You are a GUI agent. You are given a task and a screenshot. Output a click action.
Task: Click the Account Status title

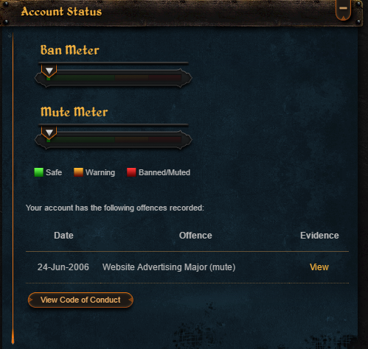coord(61,12)
